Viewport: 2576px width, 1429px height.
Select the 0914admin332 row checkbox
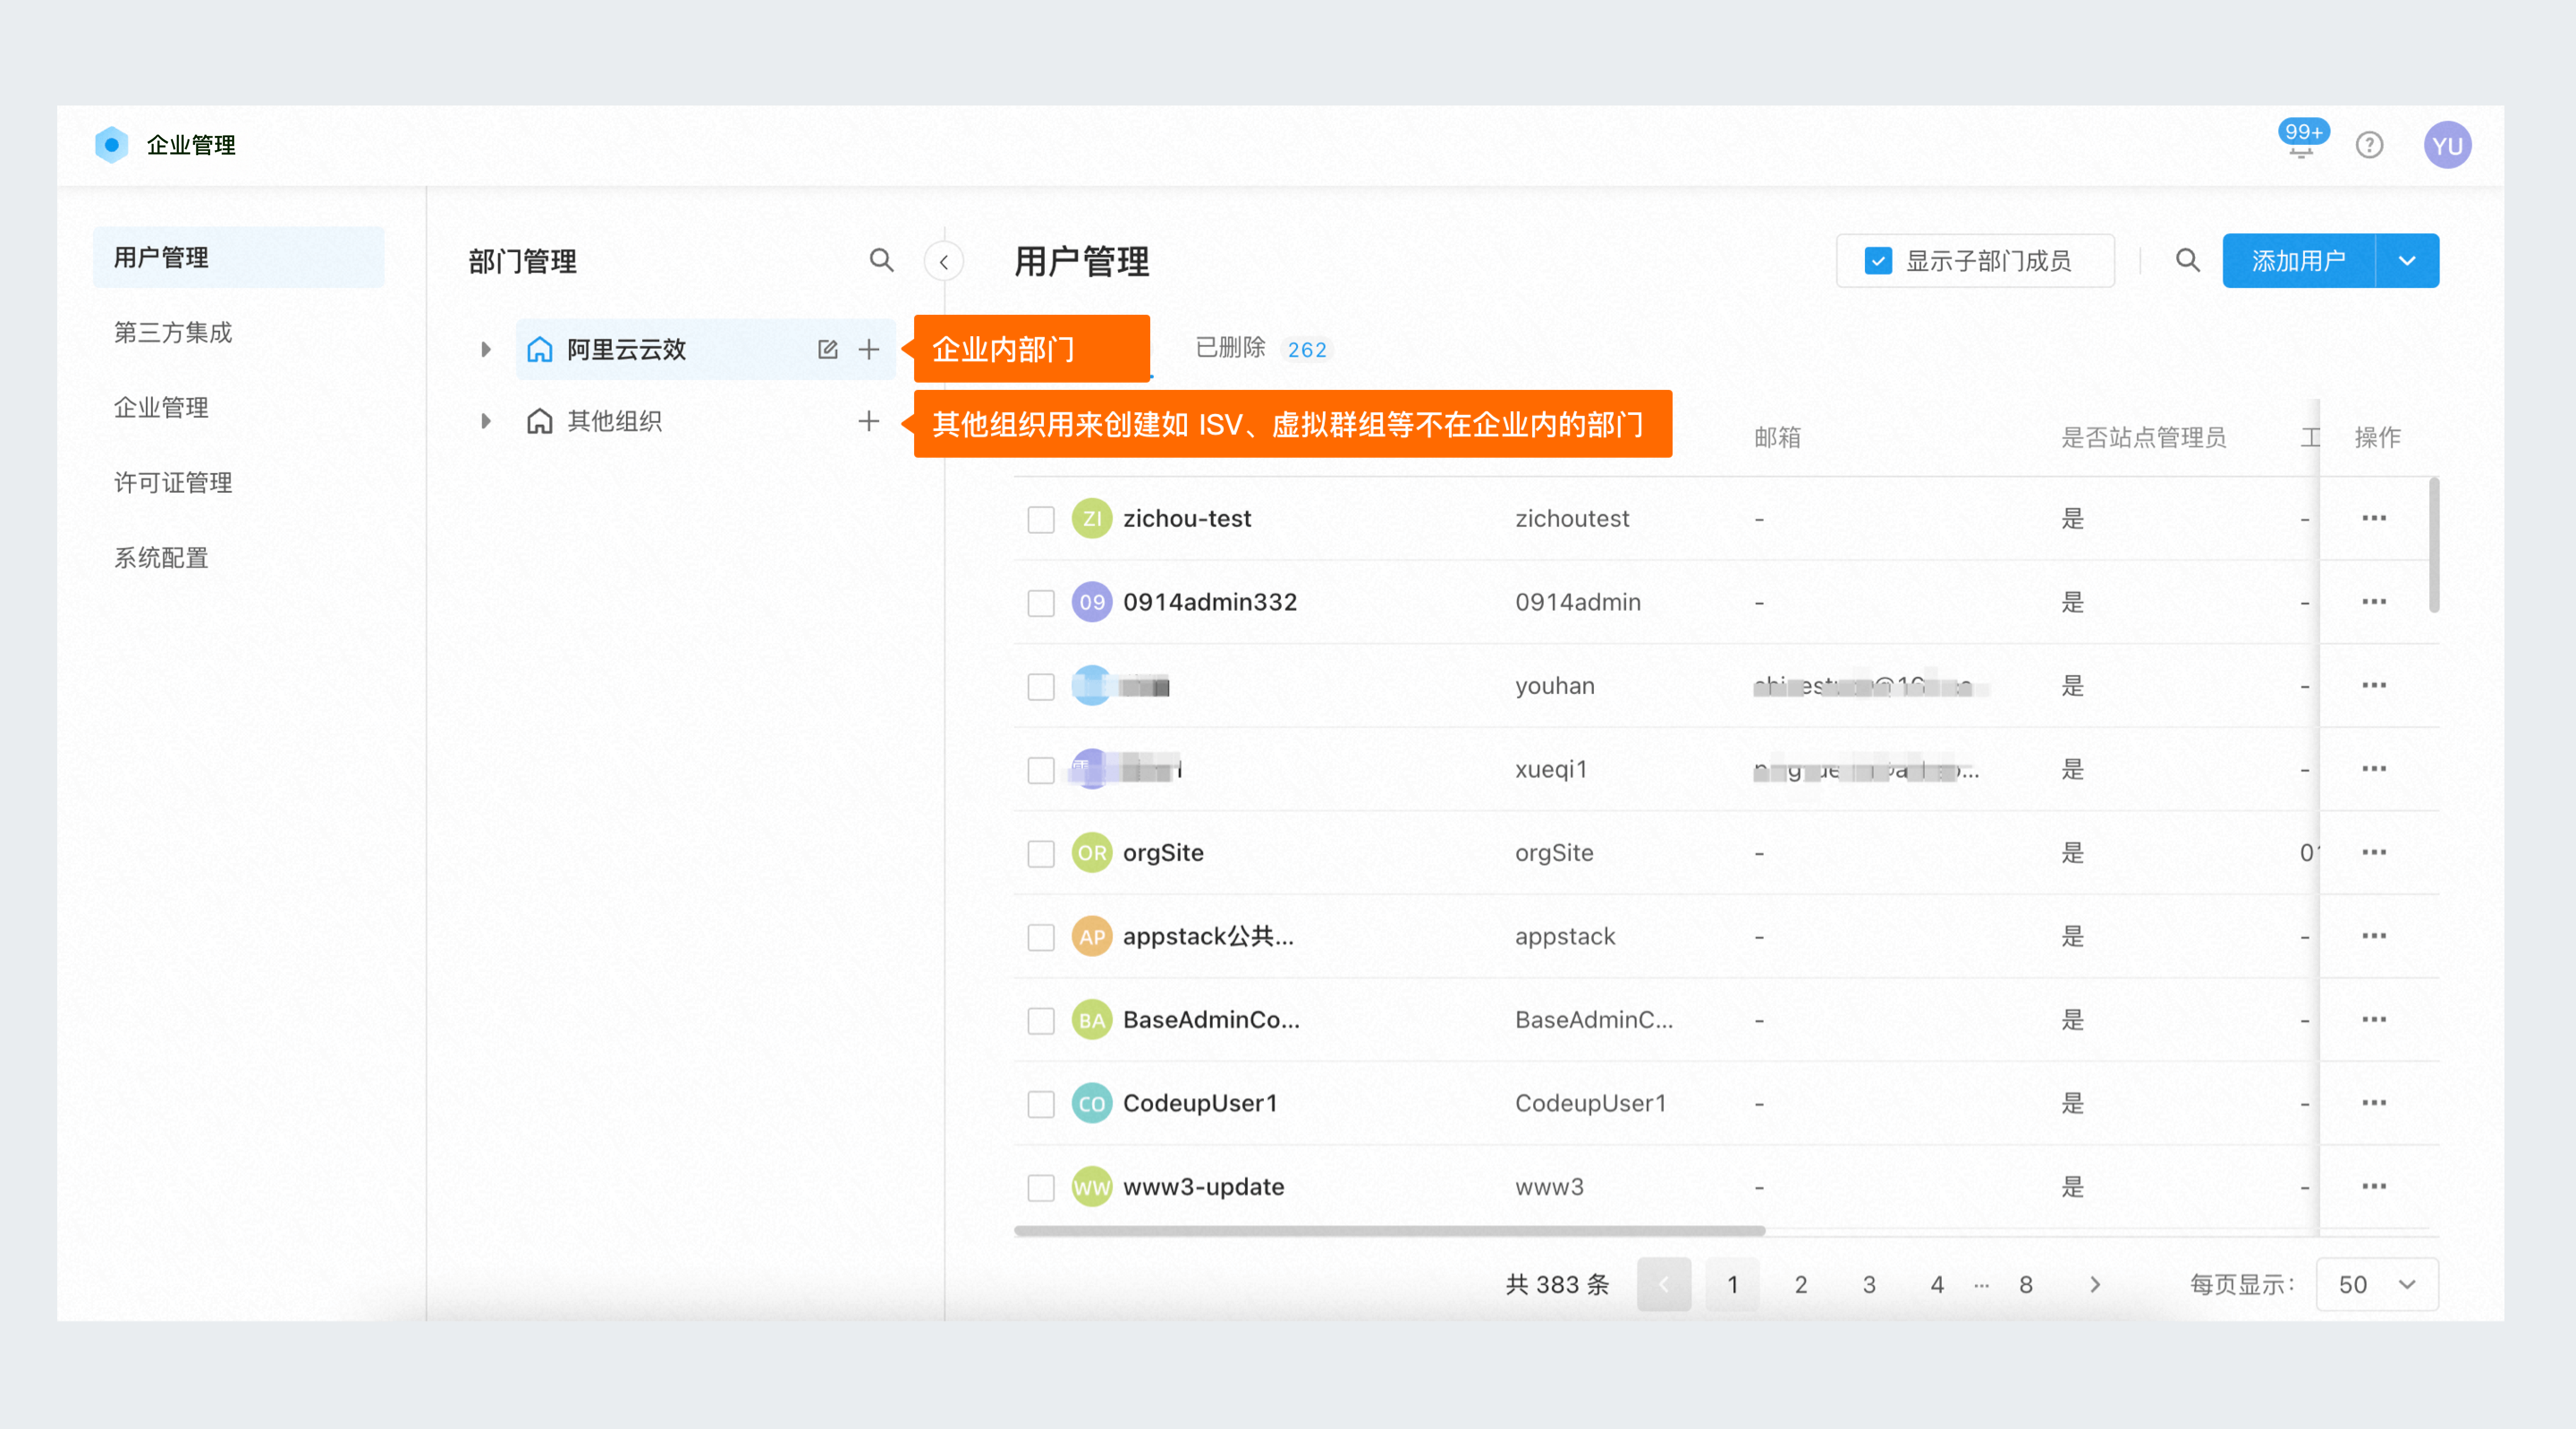1041,603
